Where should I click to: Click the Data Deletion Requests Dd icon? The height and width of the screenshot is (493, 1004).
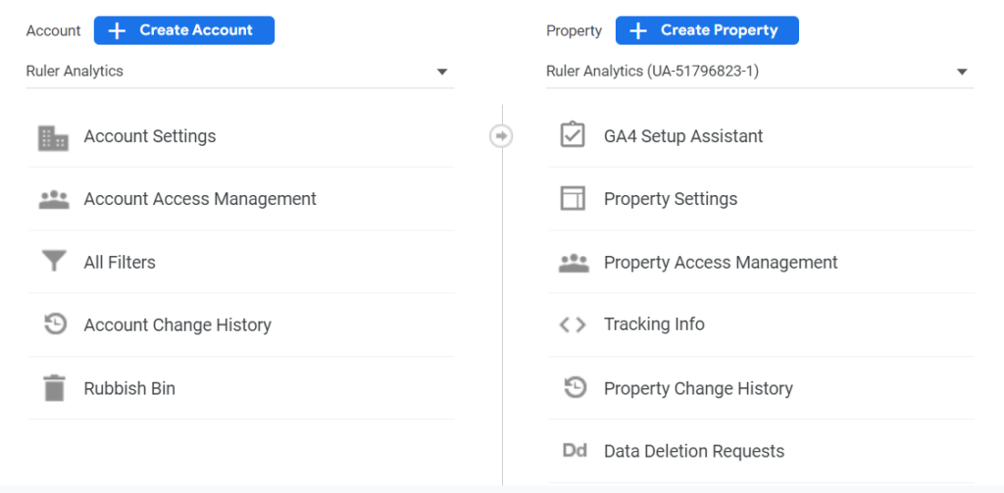574,451
